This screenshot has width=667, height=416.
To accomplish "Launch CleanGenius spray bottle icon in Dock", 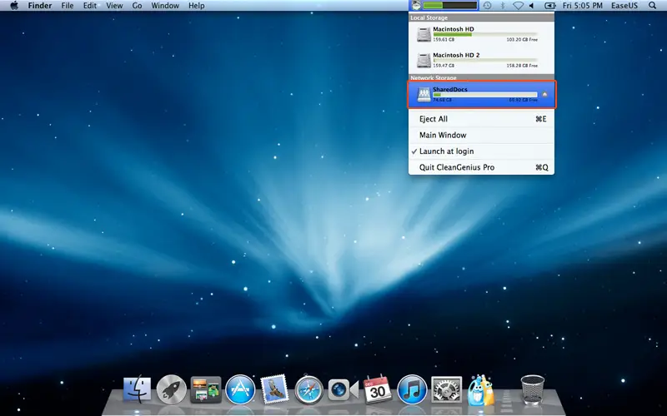I will click(481, 389).
